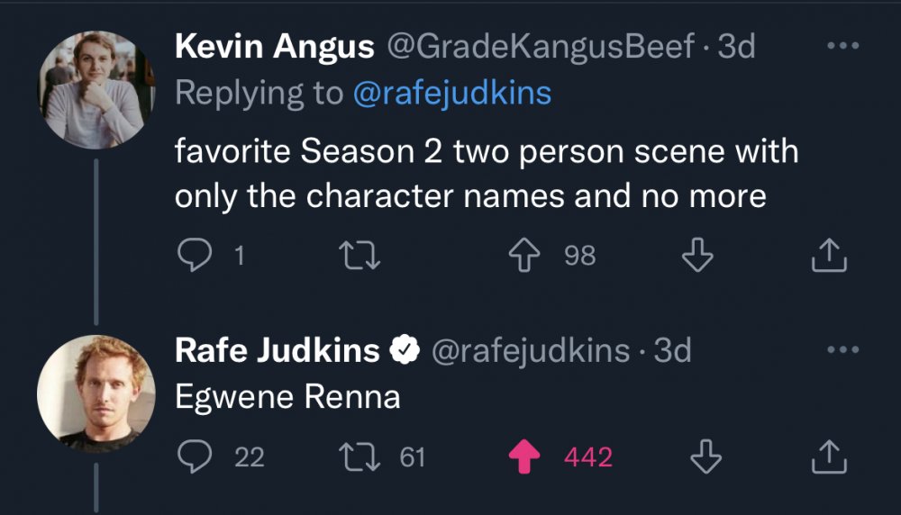
Task: Retweet Kevin Angus's tweet
Action: (361, 257)
